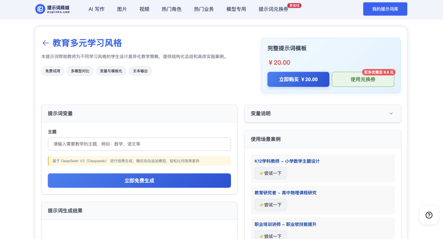Focus the 主题 input field

point(139,144)
